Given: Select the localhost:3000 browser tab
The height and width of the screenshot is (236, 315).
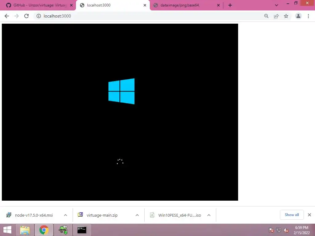Looking at the screenshot, I should pyautogui.click(x=113, y=5).
